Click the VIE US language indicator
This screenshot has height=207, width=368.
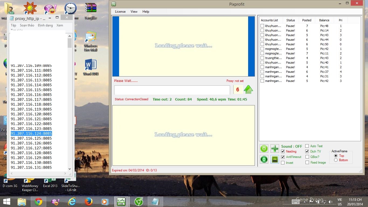pyautogui.click(x=340, y=202)
